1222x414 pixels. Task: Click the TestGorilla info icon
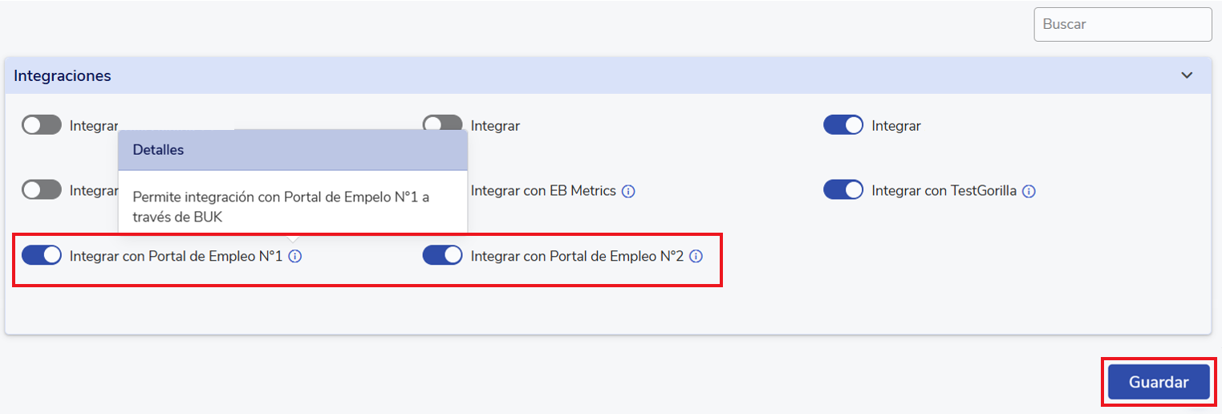(1029, 192)
